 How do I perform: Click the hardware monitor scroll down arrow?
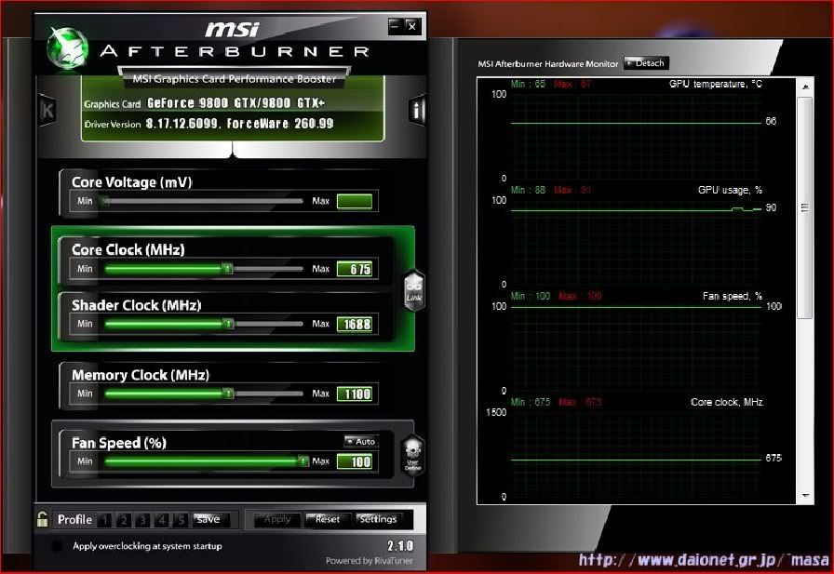point(805,495)
